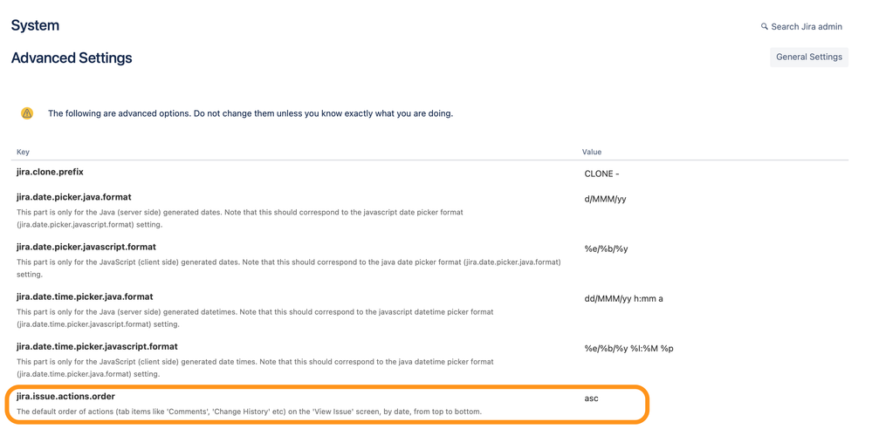Screen dimensions: 872x429
Task: Click the System page title
Action: [x=35, y=25]
